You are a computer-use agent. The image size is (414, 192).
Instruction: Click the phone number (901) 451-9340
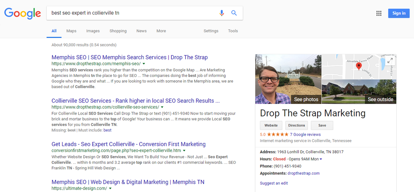click(x=287, y=166)
